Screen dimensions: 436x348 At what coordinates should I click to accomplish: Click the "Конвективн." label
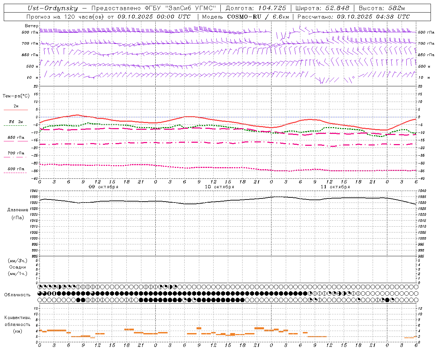click(18, 318)
